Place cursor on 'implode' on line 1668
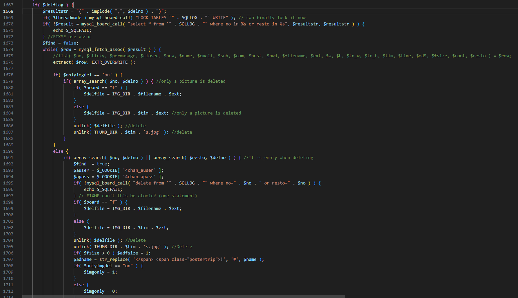The image size is (518, 298). tap(101, 11)
